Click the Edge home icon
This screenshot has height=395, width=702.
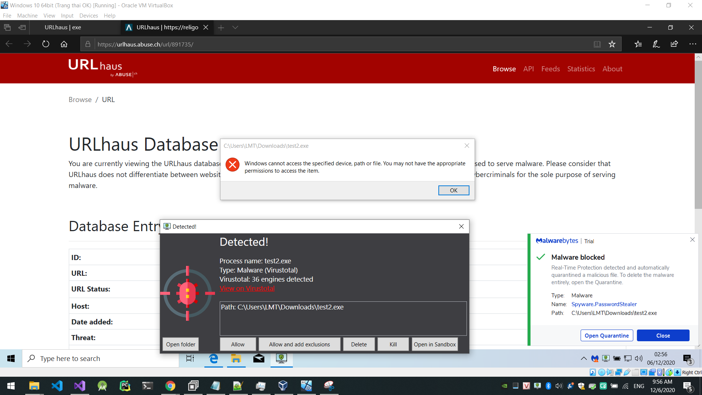pos(64,44)
